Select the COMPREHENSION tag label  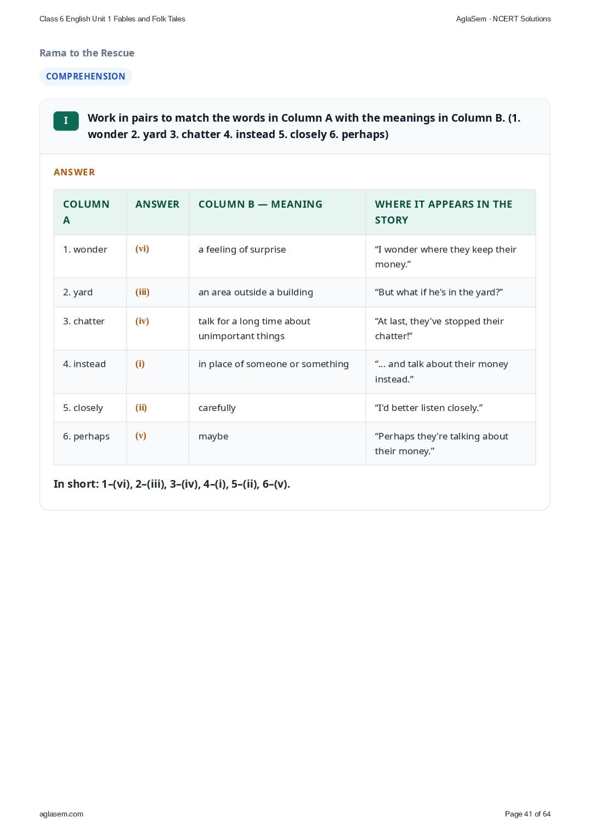coord(86,76)
